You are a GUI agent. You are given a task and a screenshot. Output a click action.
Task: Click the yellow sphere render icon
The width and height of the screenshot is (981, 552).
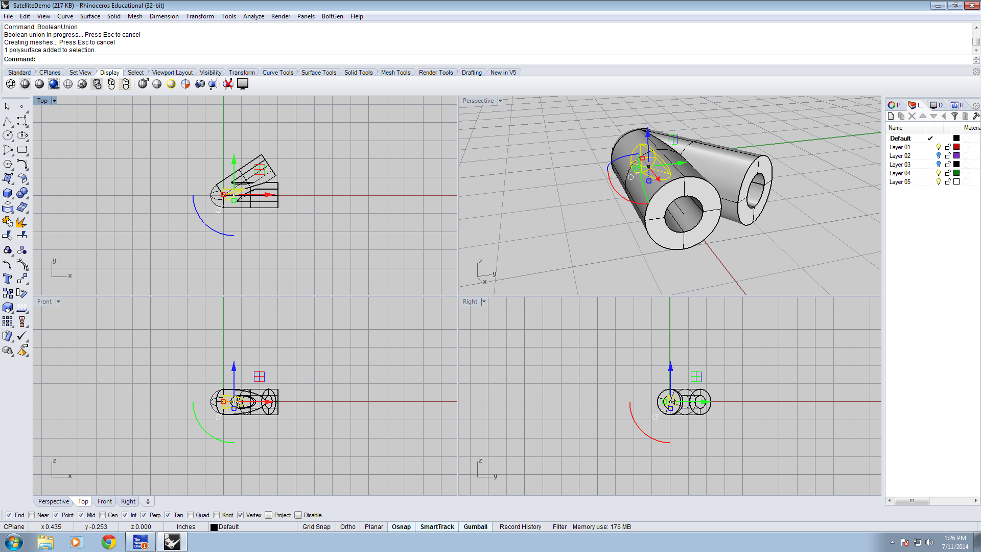point(171,84)
